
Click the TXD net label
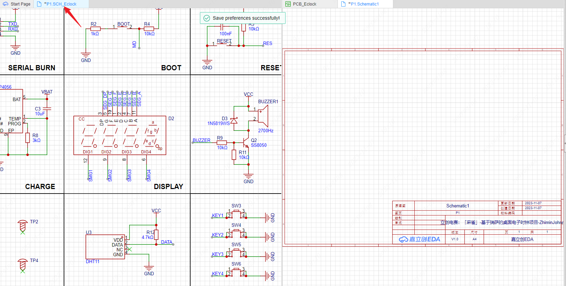pos(12,24)
